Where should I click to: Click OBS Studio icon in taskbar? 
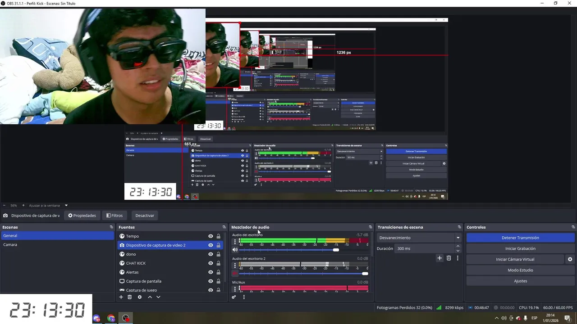126,318
